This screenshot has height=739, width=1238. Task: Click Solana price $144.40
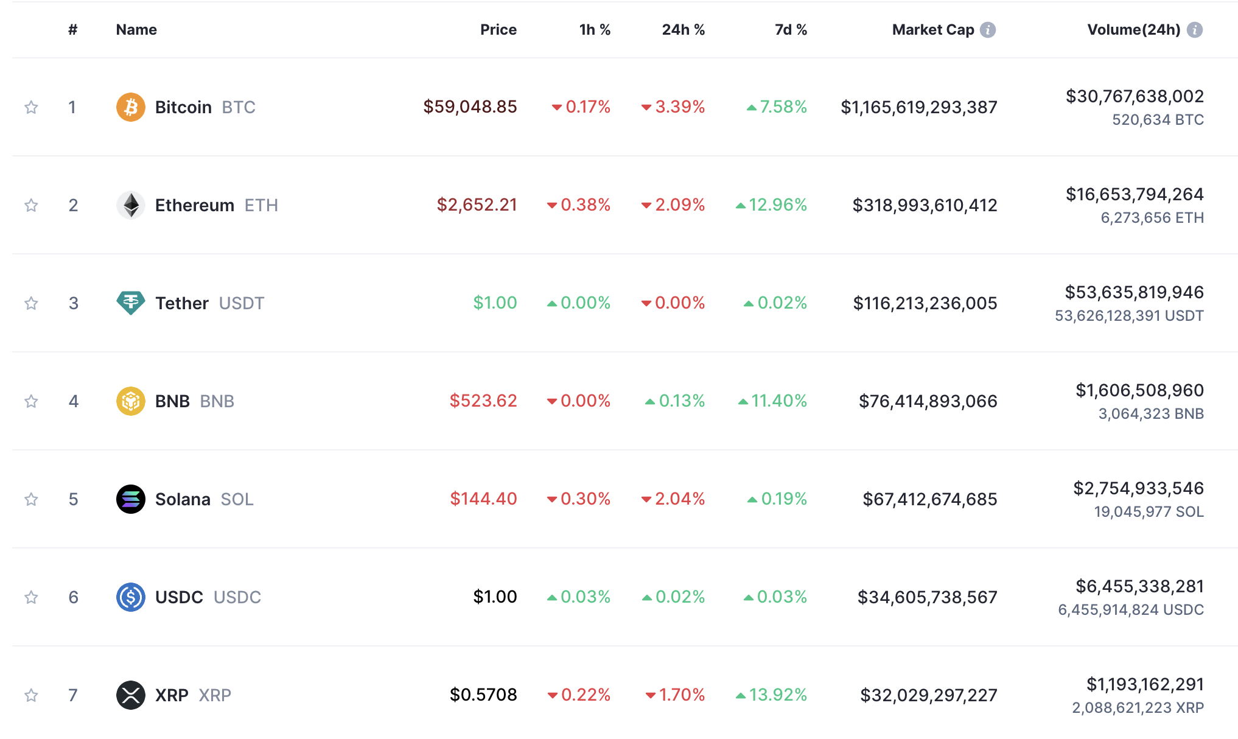click(483, 499)
